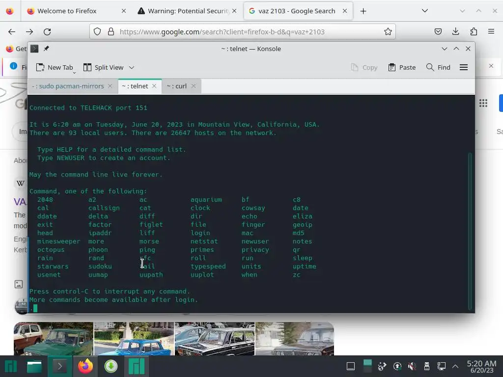Open clock showing 5:20 AM
503x377 pixels.
click(x=481, y=366)
